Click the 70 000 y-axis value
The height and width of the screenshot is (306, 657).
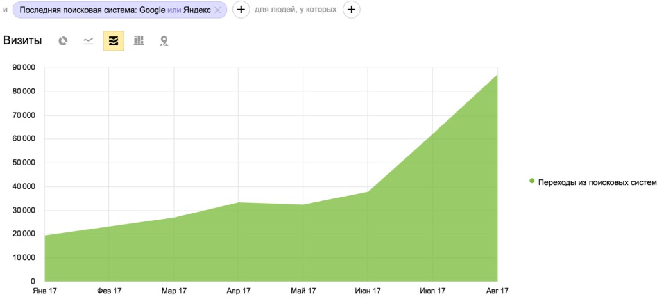coord(24,115)
